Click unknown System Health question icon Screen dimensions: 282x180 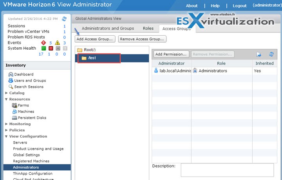coord(65,48)
